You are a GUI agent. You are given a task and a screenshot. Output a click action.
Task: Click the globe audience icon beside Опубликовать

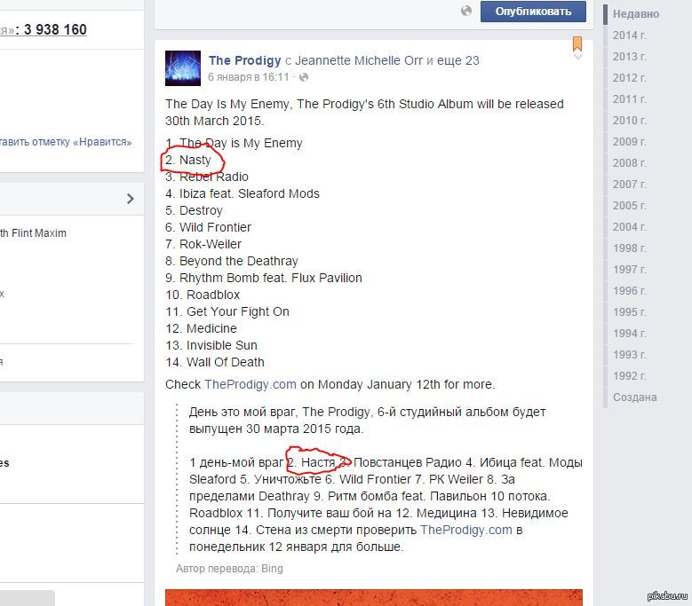[466, 11]
